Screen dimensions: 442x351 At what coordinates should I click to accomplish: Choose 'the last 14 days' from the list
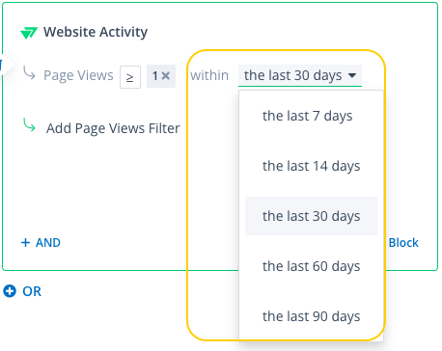[x=311, y=166]
